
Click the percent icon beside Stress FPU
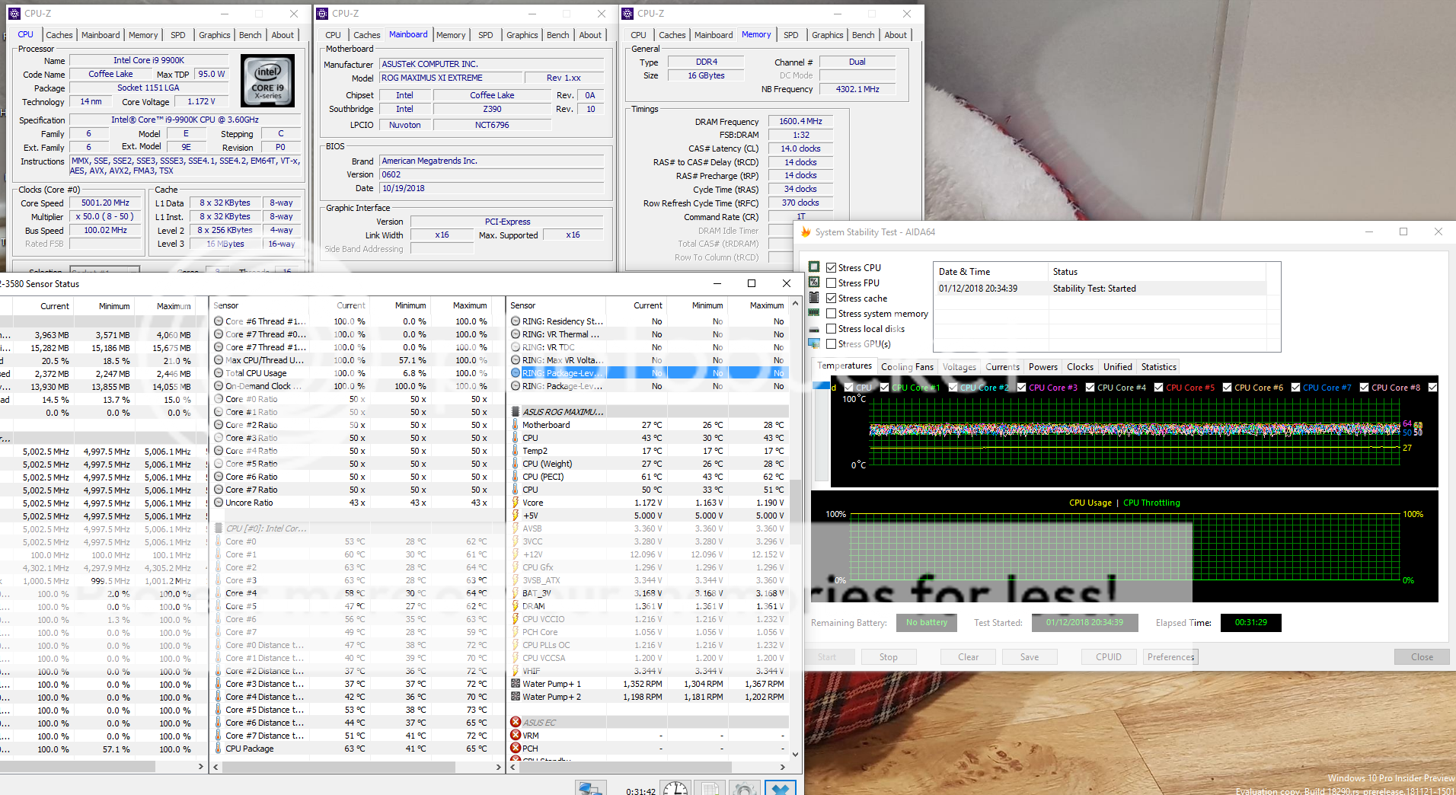tap(814, 283)
